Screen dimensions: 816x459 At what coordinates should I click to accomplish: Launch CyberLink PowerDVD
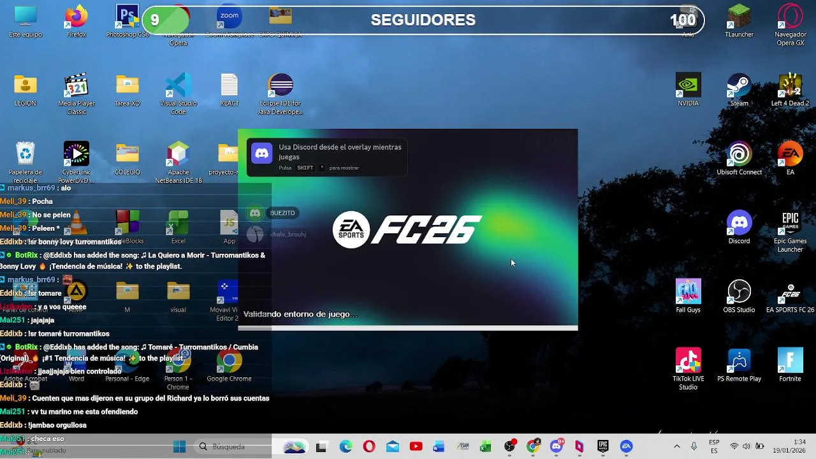point(76,162)
